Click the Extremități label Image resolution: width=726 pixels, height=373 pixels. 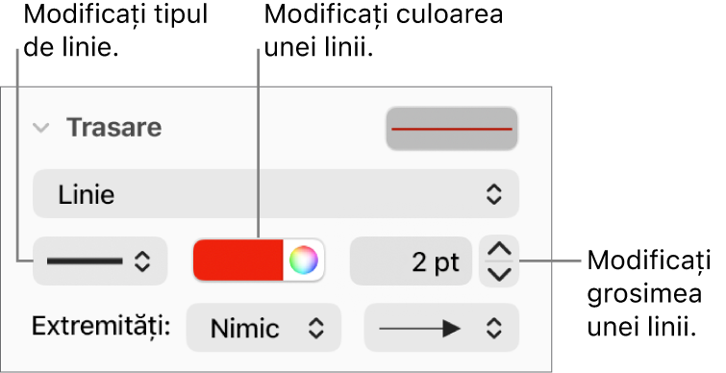(x=101, y=327)
